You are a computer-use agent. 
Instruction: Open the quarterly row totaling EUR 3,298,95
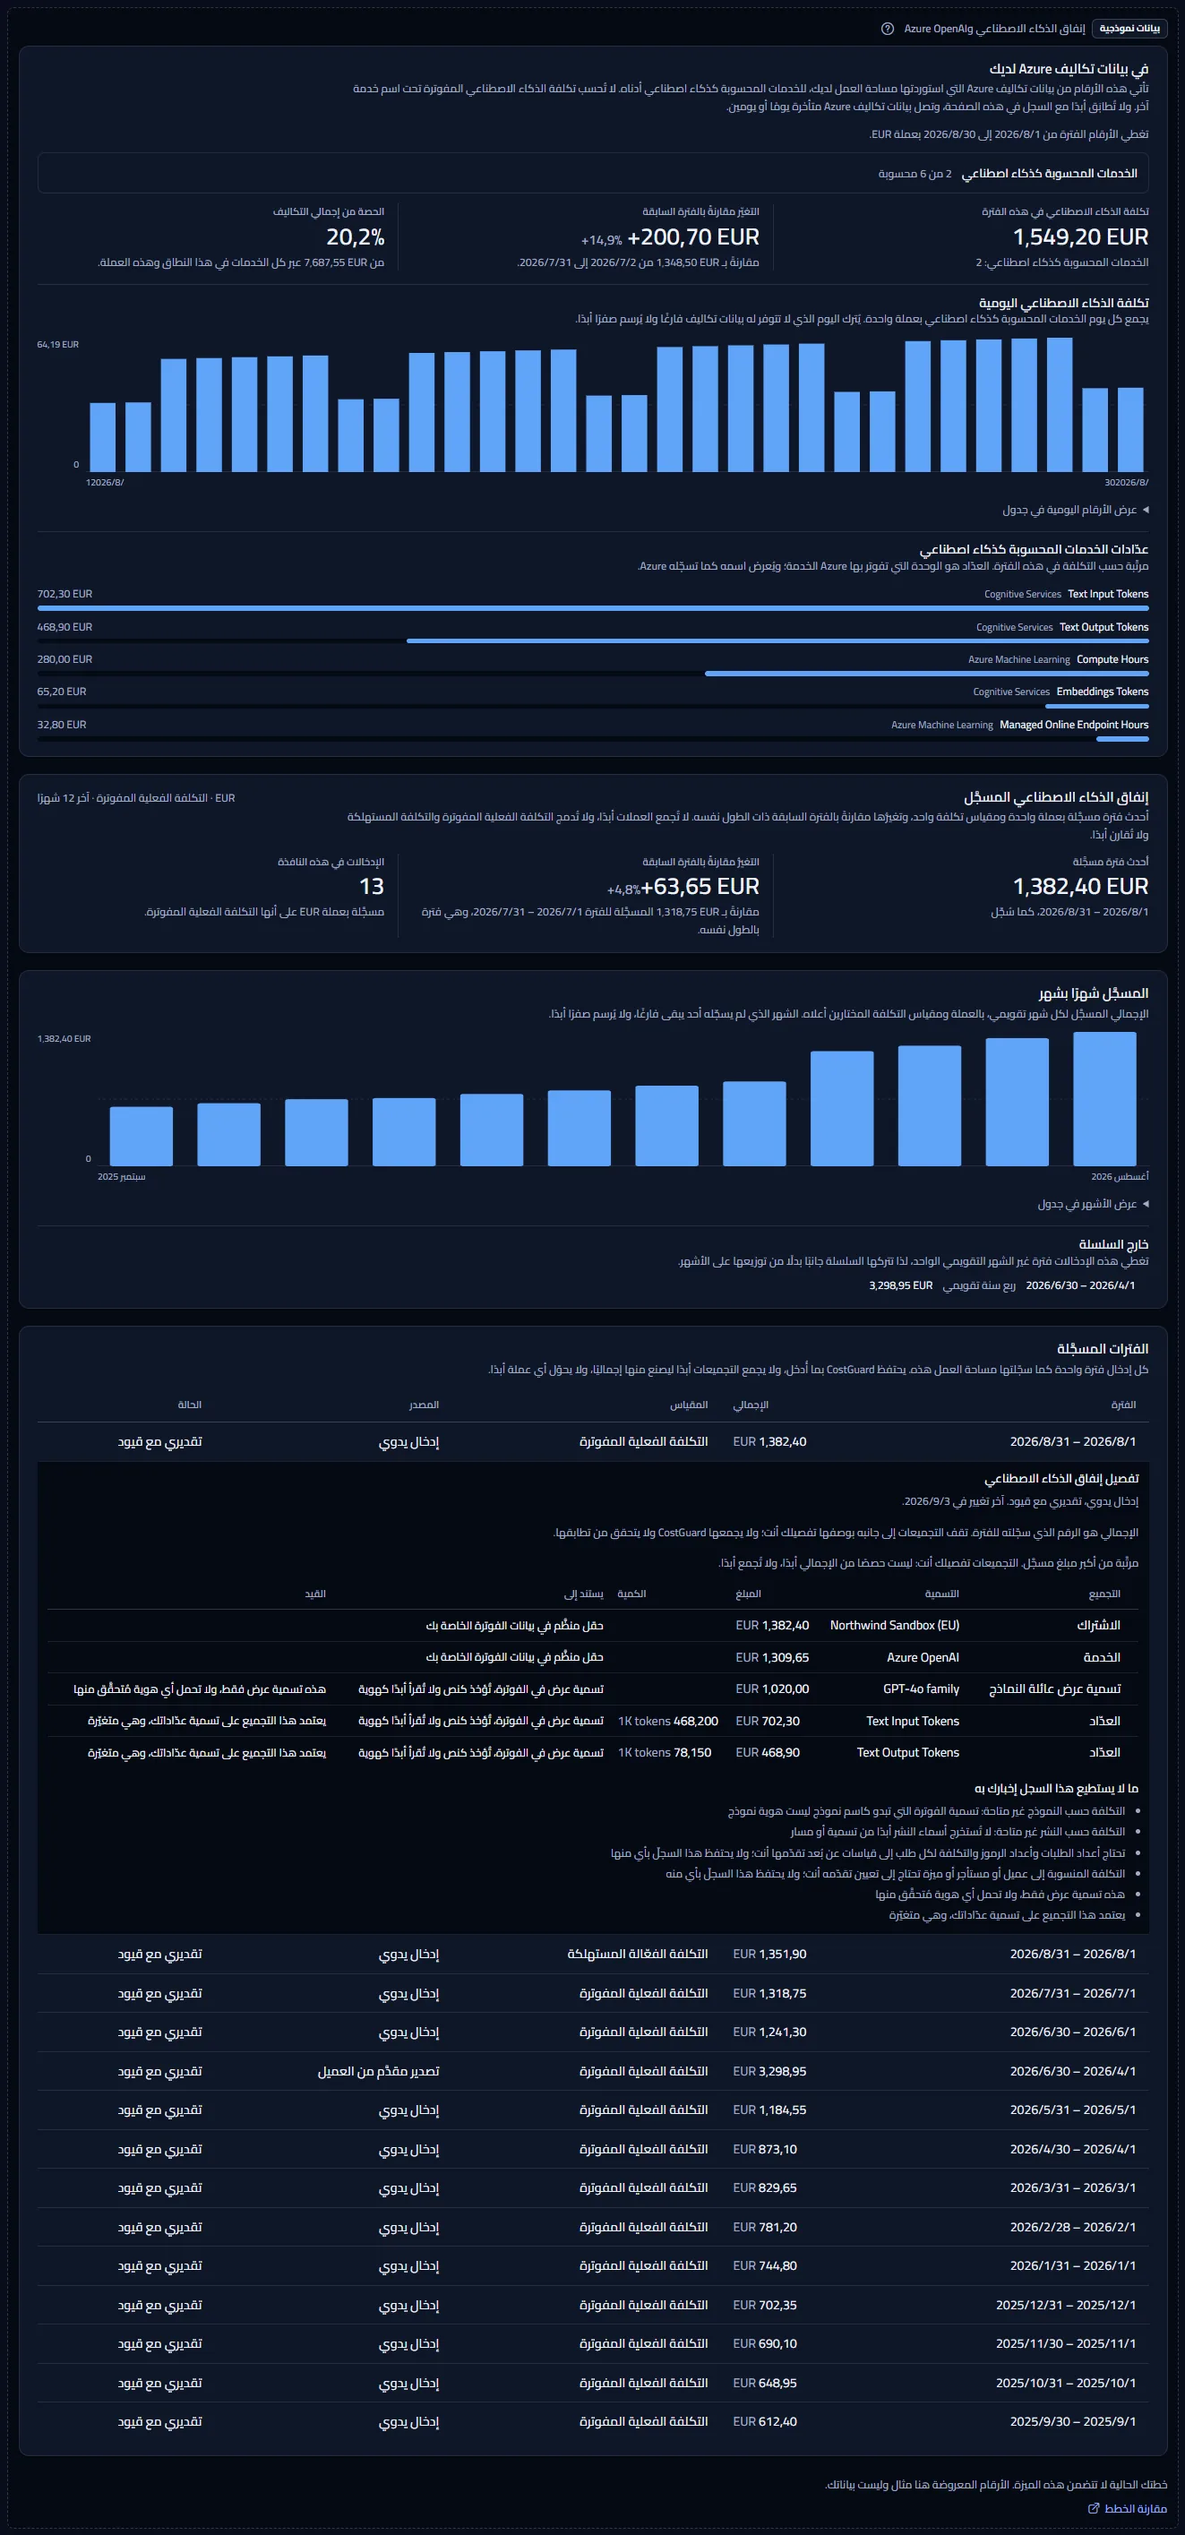(x=593, y=2070)
